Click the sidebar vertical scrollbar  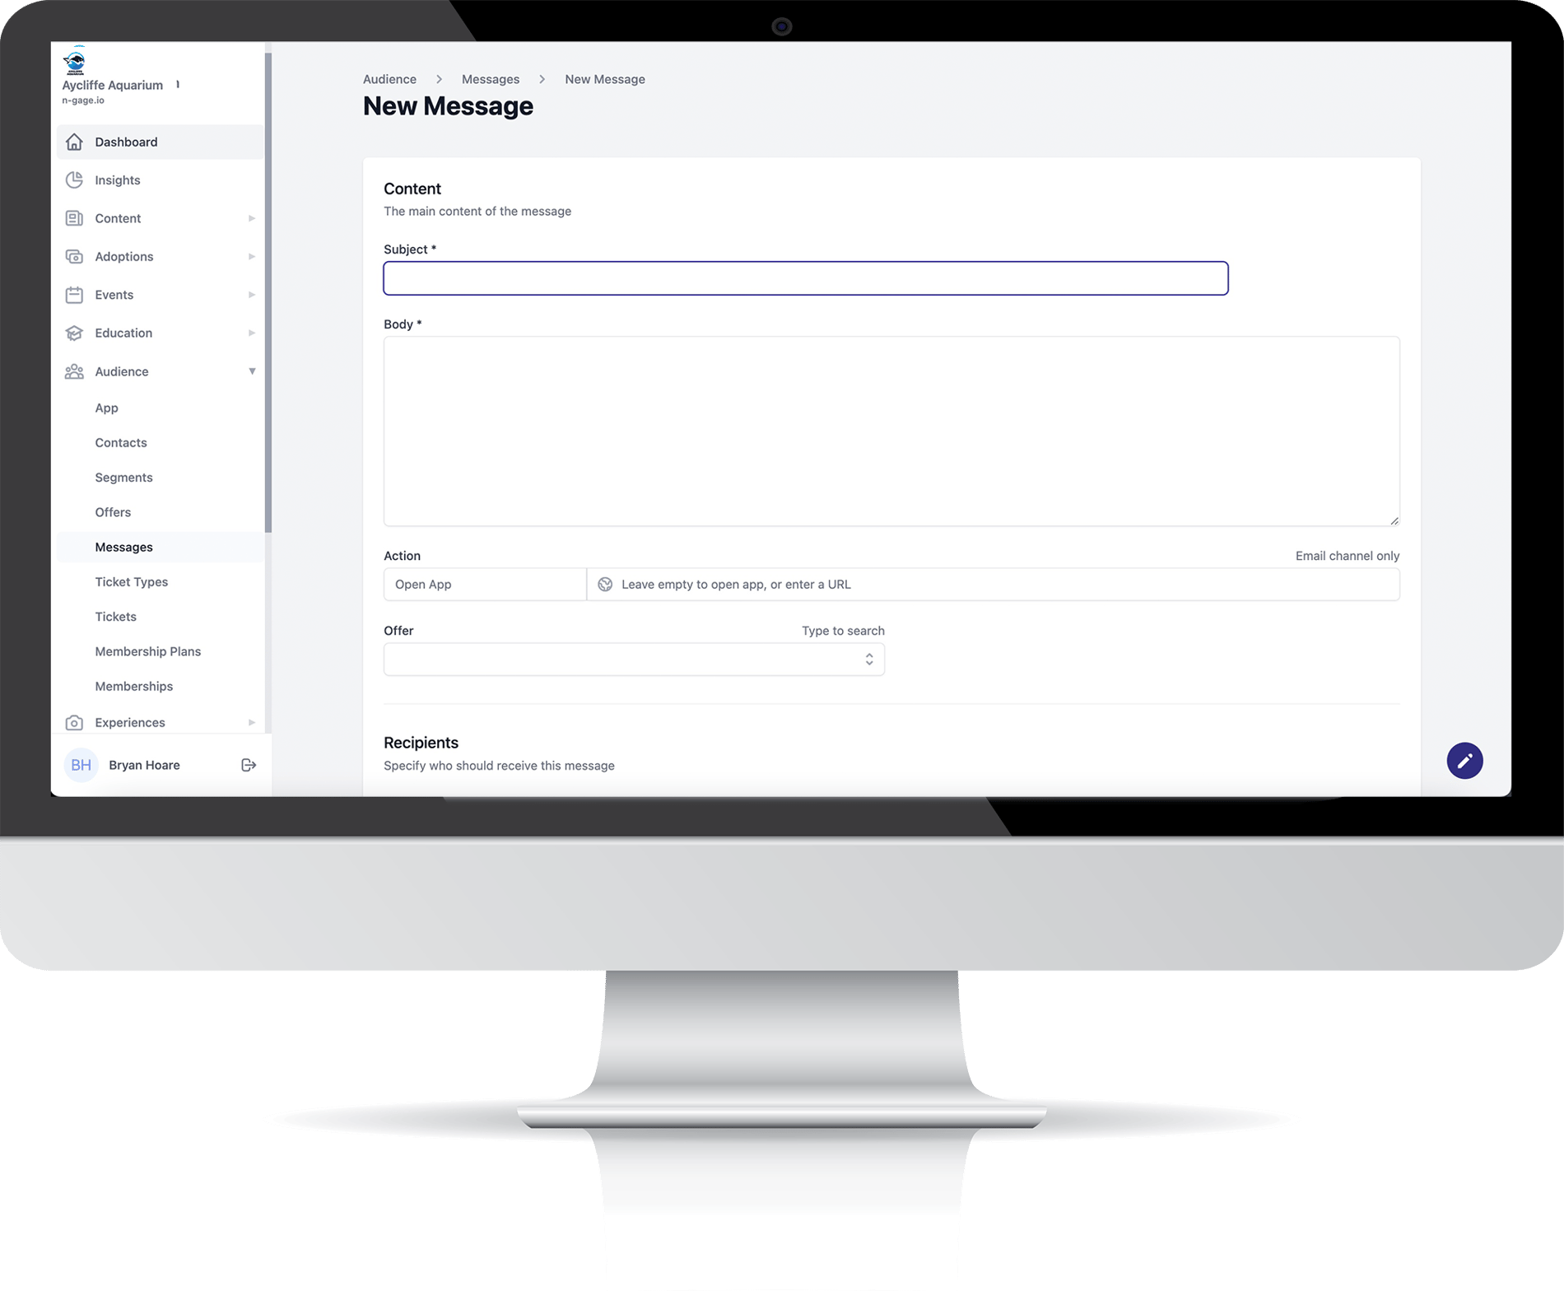coord(268,292)
